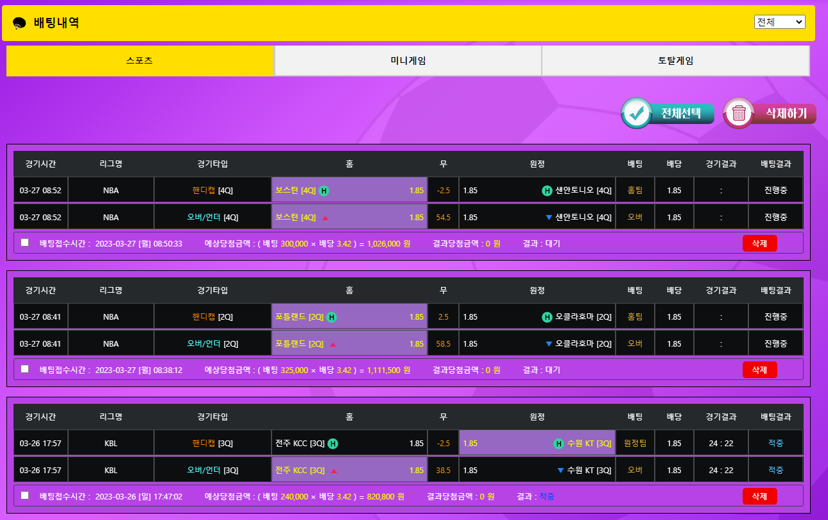Select the 스포츠 tab
This screenshot has width=828, height=520.
(x=140, y=61)
